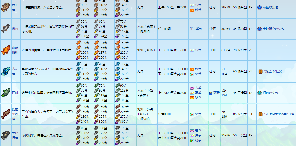296x146 pixels.
Task: Click the rain weather icon beside 雨天
Action: click(211, 93)
